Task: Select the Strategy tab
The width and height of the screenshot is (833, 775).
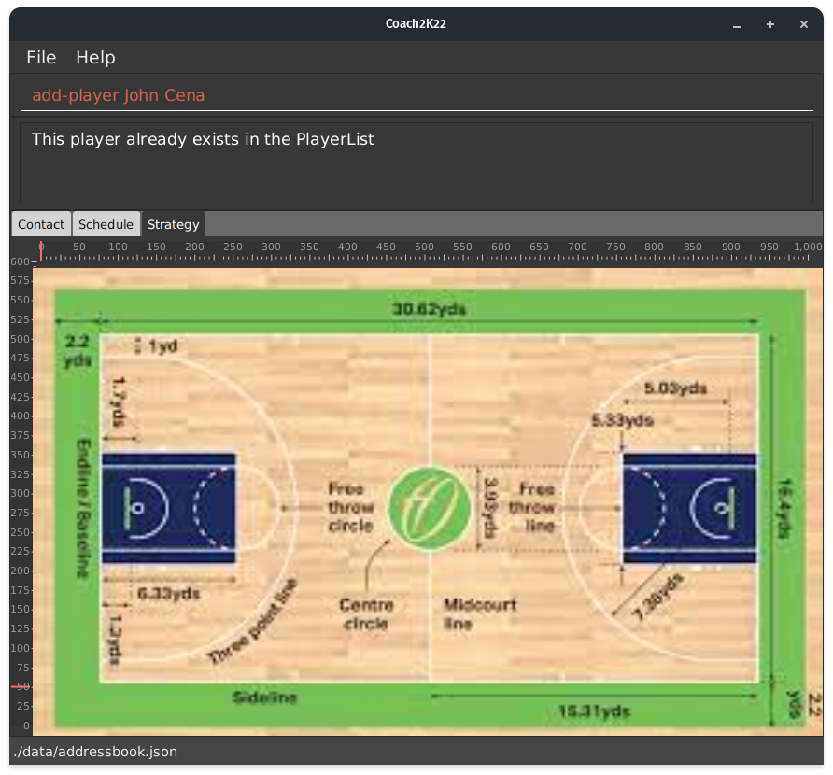Action: tap(173, 224)
